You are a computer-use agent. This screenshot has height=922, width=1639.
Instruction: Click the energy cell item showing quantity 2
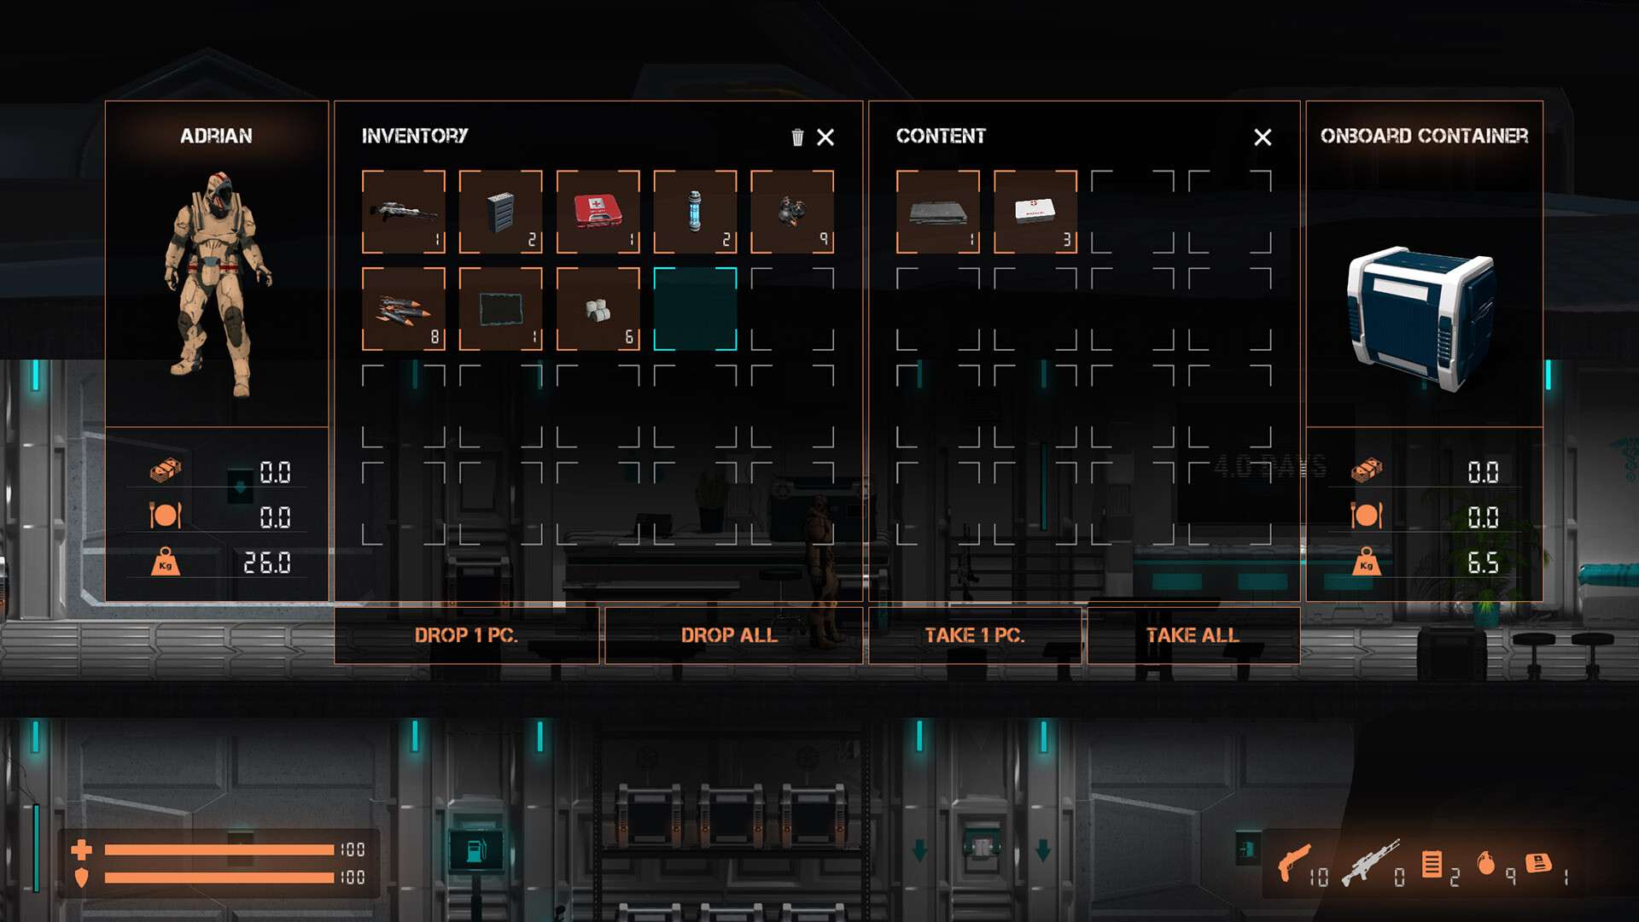click(x=696, y=211)
